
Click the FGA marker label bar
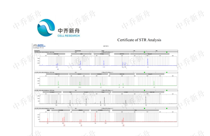point(135,110)
